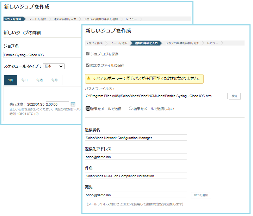Click the BCCを追加 button
Image resolution: width=253 pixels, height=216 pixels.
coord(201,195)
